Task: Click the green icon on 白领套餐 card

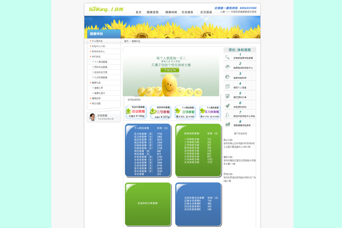Action: [x=178, y=111]
